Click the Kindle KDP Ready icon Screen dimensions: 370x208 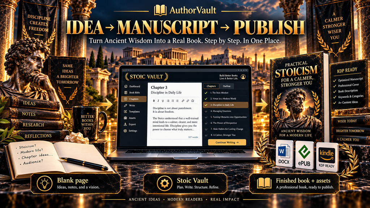tap(327, 157)
